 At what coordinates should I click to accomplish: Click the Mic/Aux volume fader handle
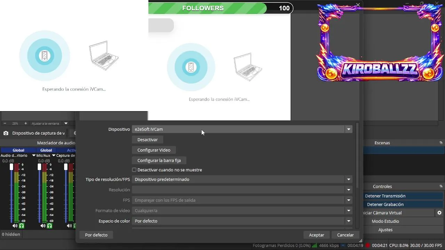coord(39,167)
